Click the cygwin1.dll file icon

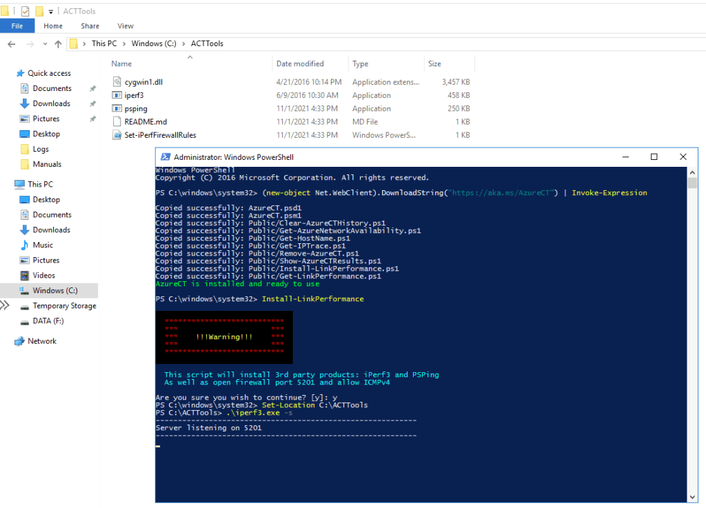pos(117,81)
